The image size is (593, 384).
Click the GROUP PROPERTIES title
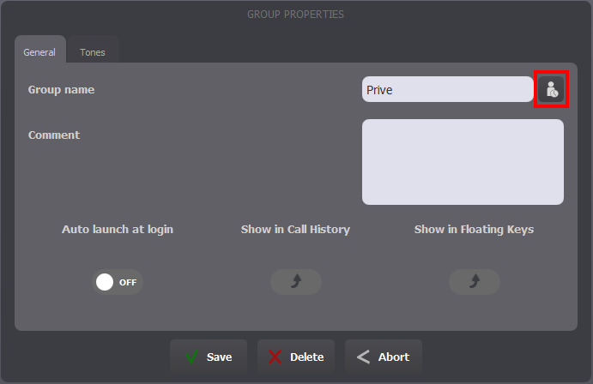[296, 15]
